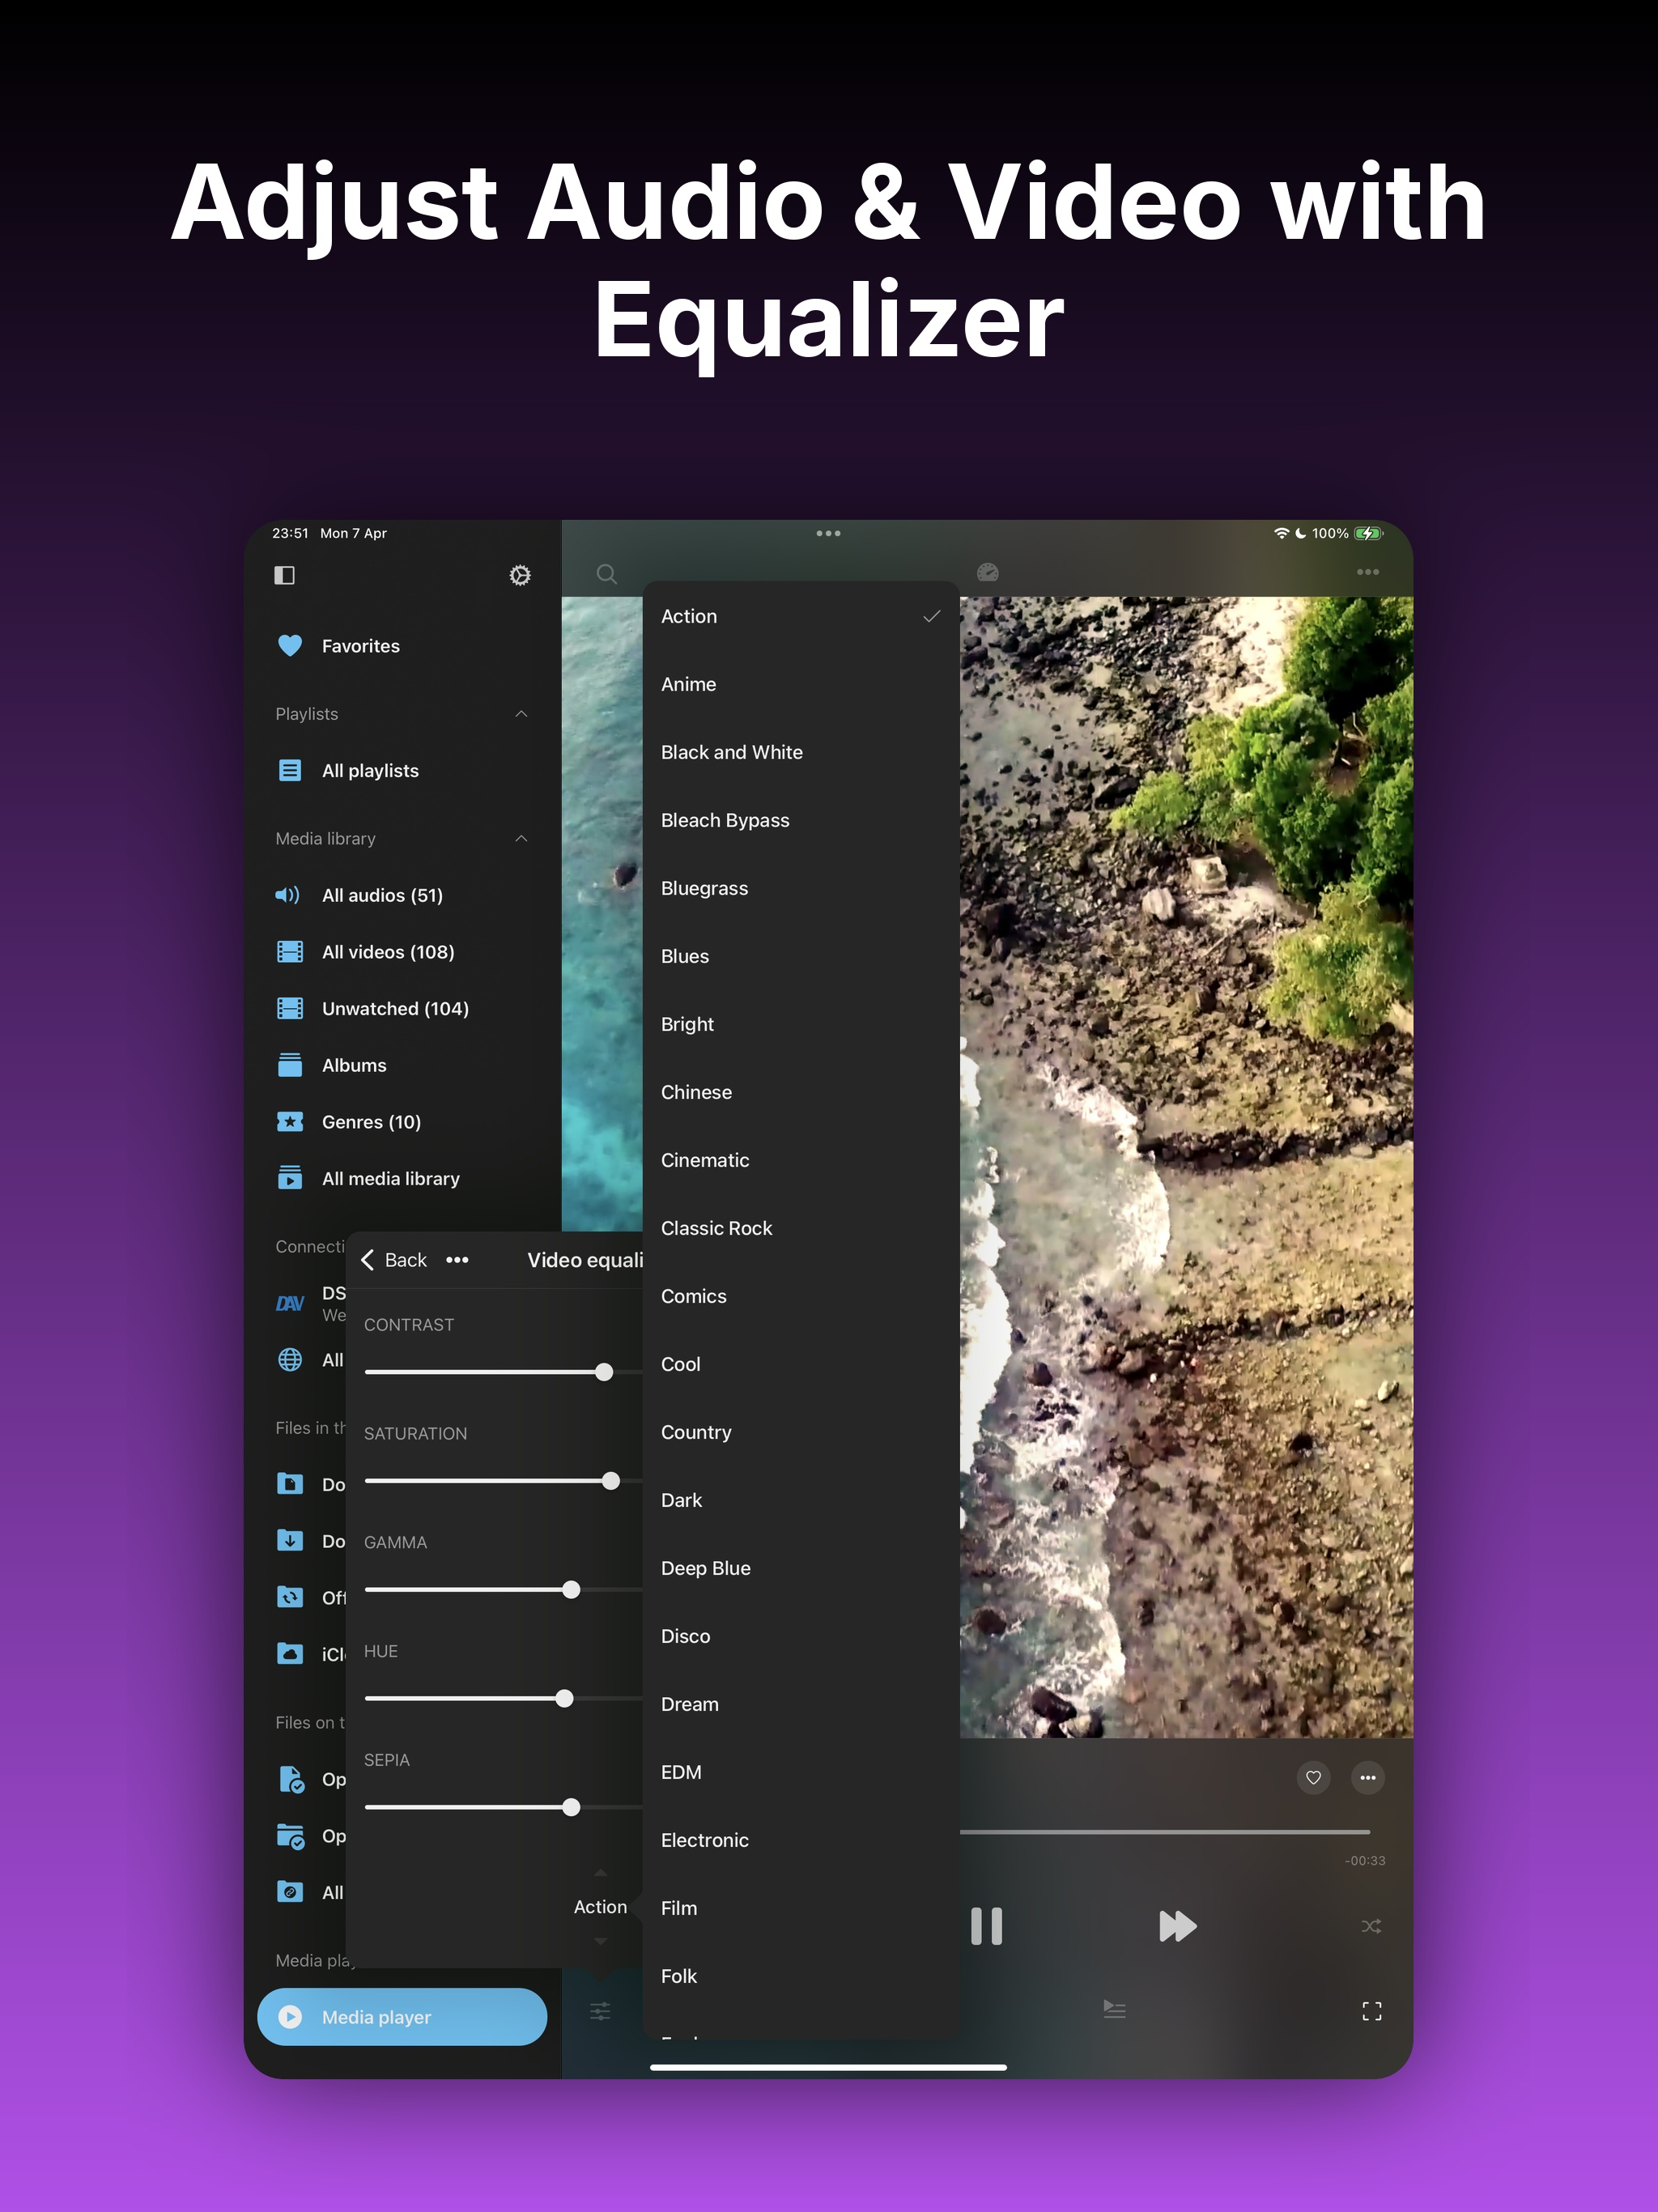This screenshot has width=1658, height=2212.
Task: Collapse the Media library section
Action: coord(521,838)
